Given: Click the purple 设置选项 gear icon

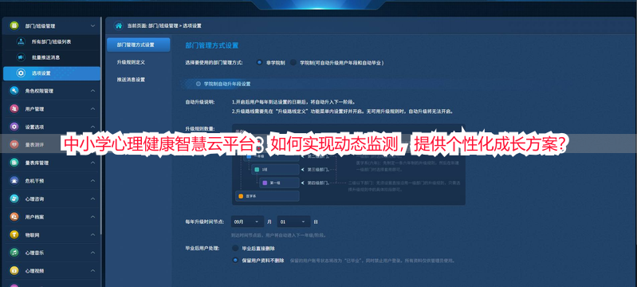Looking at the screenshot, I should click(14, 127).
